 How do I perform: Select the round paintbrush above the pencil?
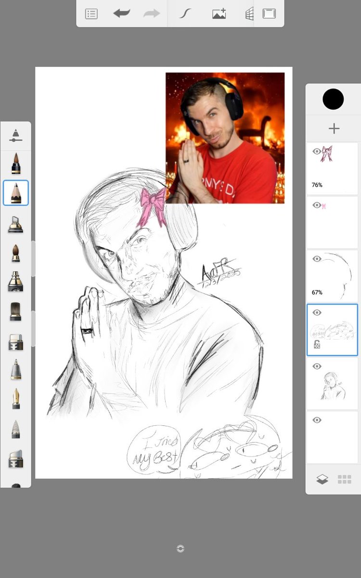coord(16,163)
